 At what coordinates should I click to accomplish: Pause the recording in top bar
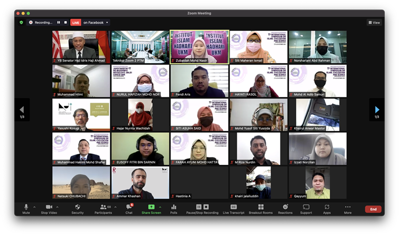58,22
